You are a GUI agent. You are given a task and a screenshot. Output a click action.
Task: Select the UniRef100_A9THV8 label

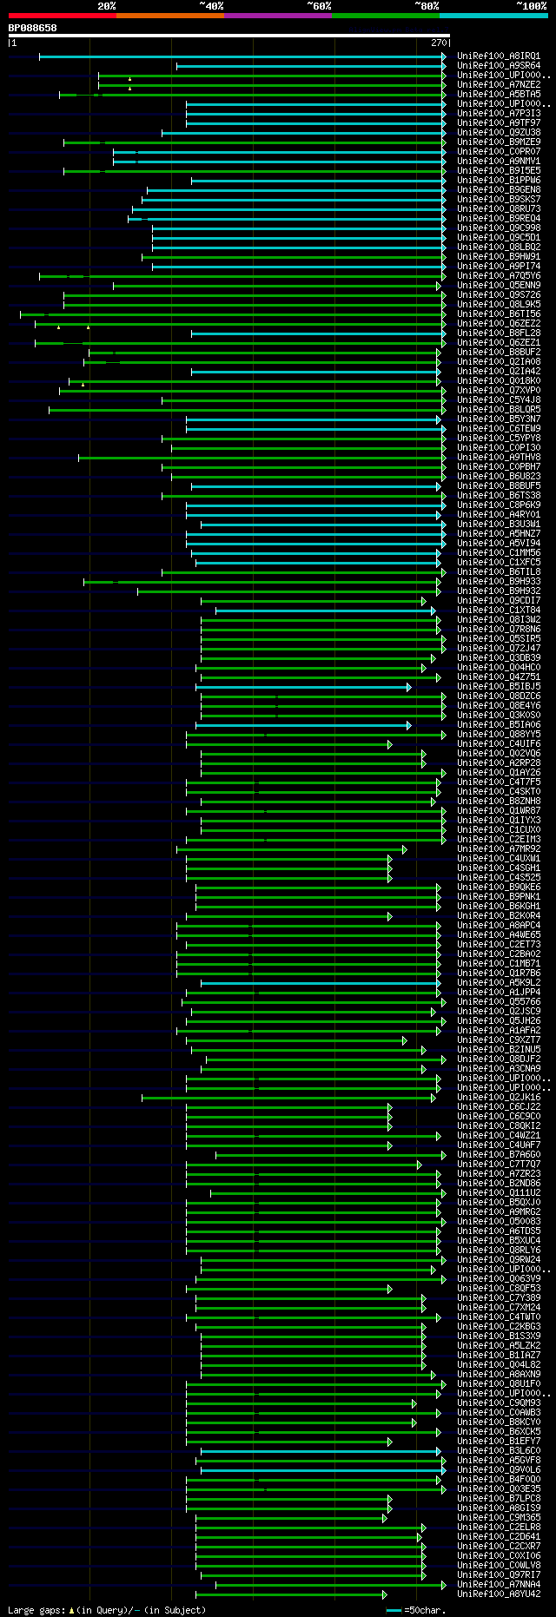[499, 458]
